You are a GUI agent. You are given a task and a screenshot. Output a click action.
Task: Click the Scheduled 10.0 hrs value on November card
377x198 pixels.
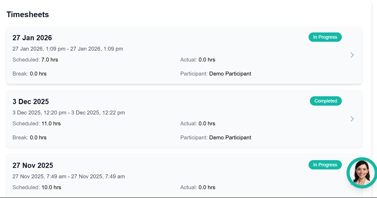click(51, 187)
